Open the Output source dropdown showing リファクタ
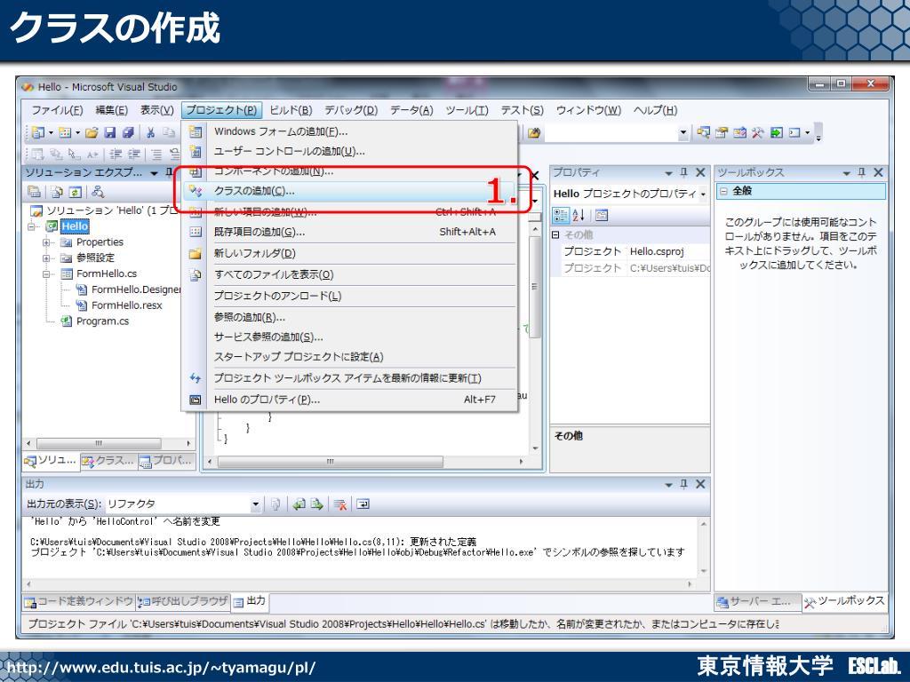 coord(255,504)
